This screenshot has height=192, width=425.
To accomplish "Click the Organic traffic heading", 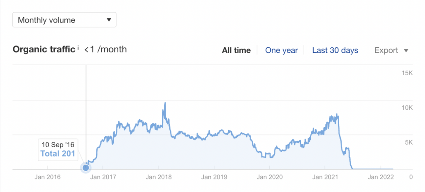I will point(44,49).
